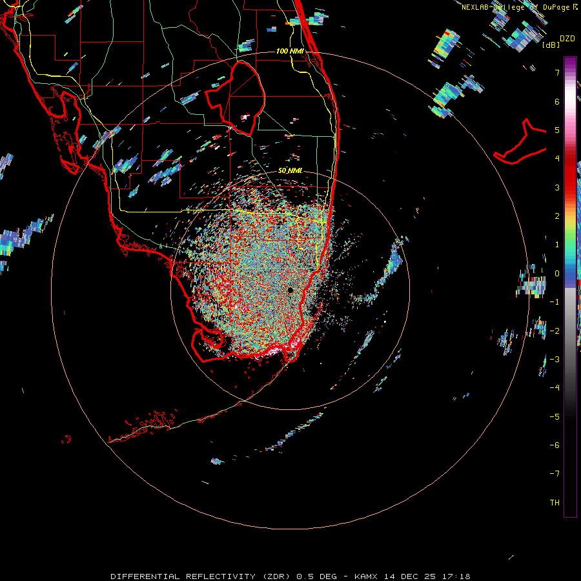
Task: Click the 100 NMI range ring label
Action: 290,51
